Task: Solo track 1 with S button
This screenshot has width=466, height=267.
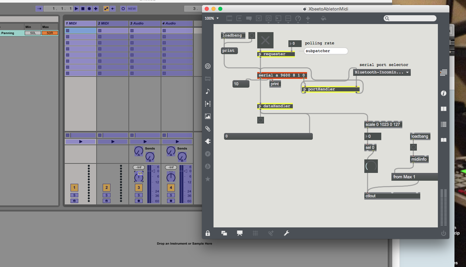Action: (x=74, y=195)
